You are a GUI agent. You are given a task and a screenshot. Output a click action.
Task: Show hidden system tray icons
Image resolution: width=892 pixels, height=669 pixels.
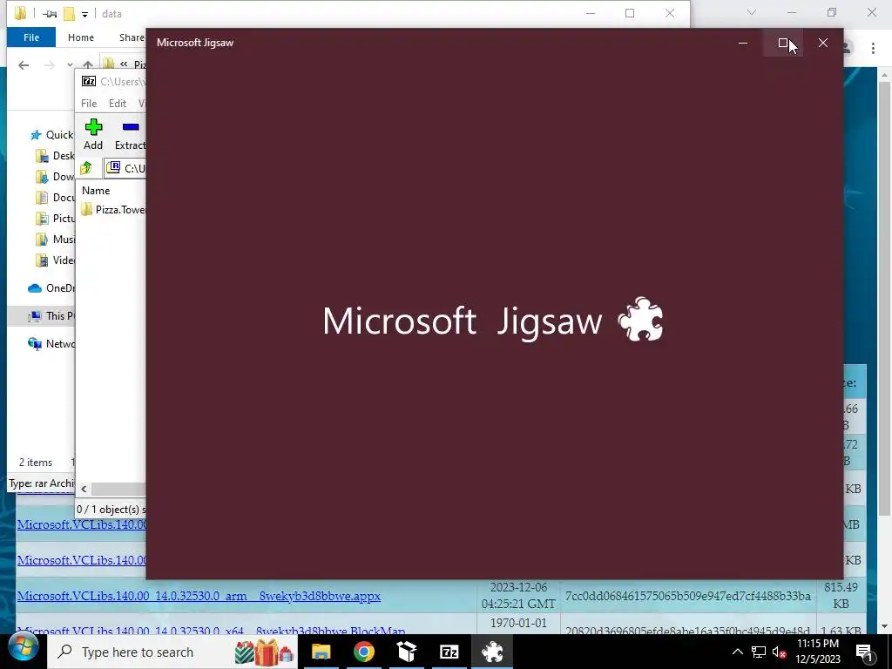(x=737, y=652)
